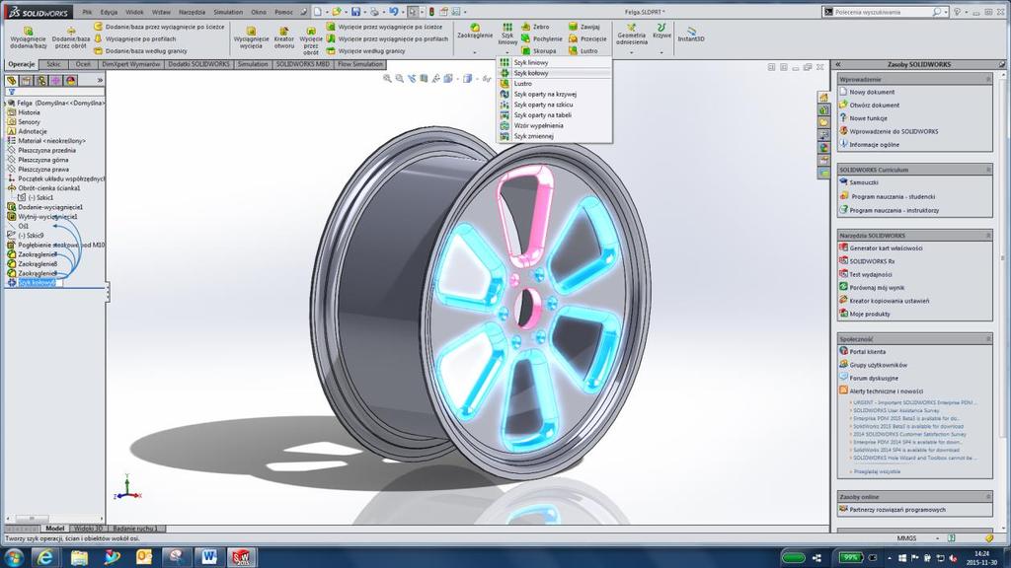Open the Geometria odniesienia dropdown arrow
Image resolution: width=1011 pixels, height=568 pixels.
631,52
